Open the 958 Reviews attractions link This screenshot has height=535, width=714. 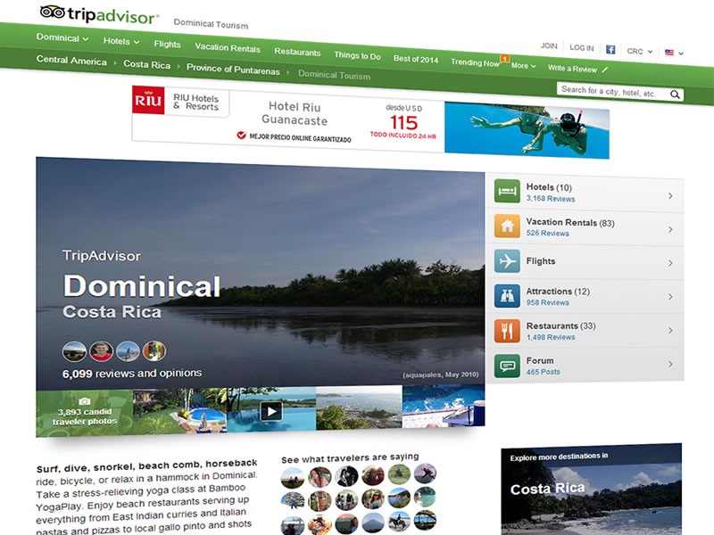(548, 302)
